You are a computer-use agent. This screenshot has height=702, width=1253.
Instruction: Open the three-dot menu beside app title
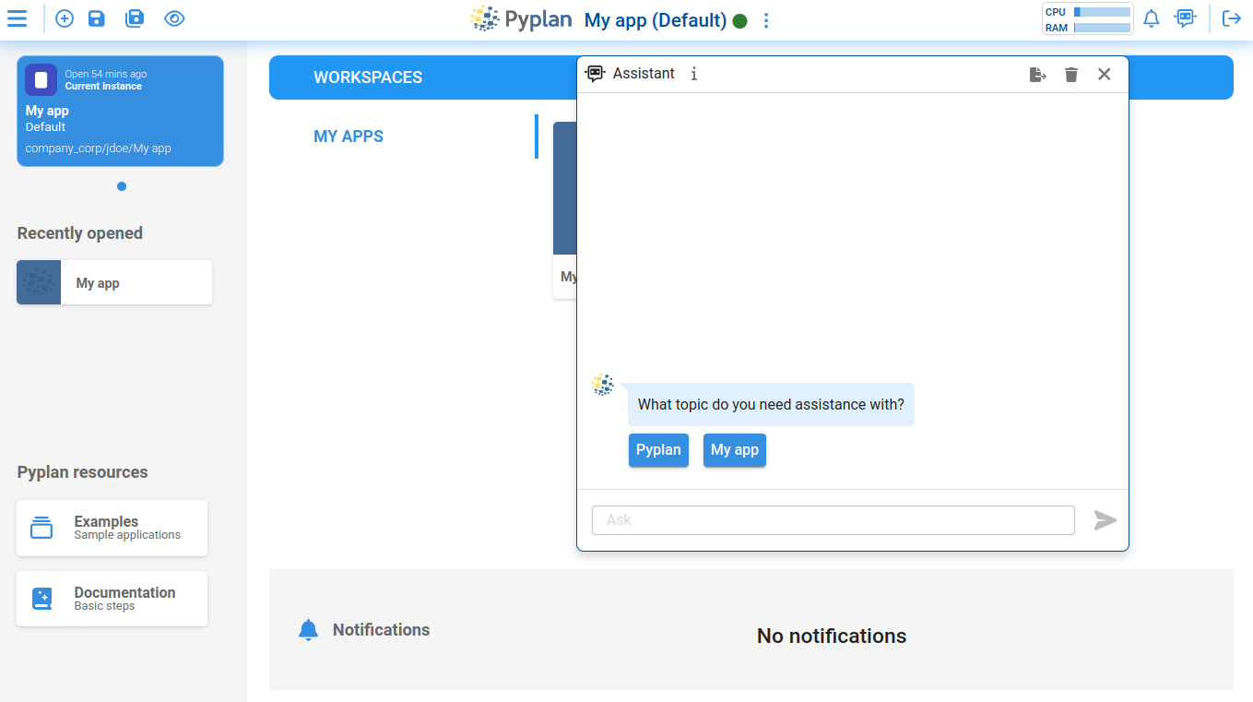click(x=766, y=20)
